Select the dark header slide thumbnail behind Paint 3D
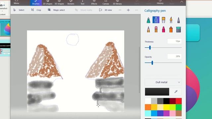The width and height of the screenshot is (212, 119). 5,49
